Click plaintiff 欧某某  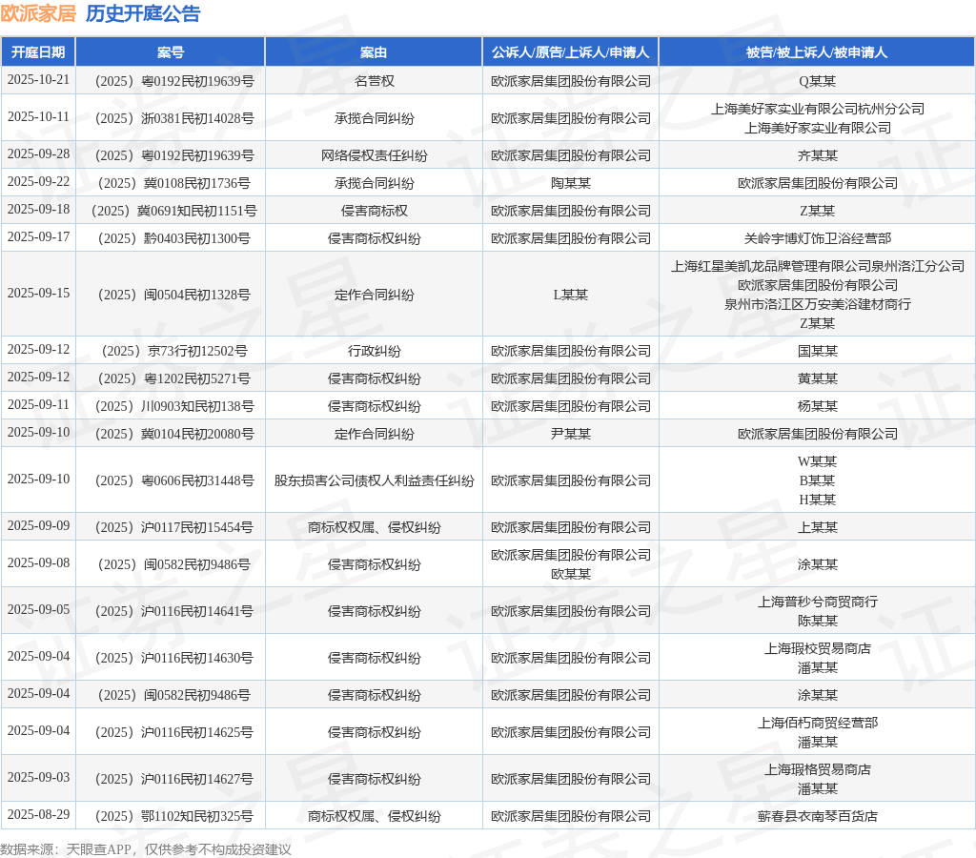coord(570,574)
